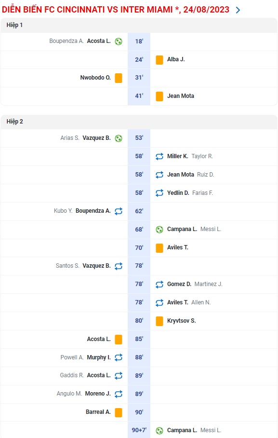Click the 85' minute marker
The image size is (278, 438).
point(139,339)
